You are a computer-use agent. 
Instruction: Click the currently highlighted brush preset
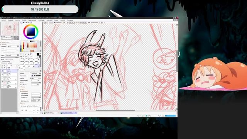(37, 66)
